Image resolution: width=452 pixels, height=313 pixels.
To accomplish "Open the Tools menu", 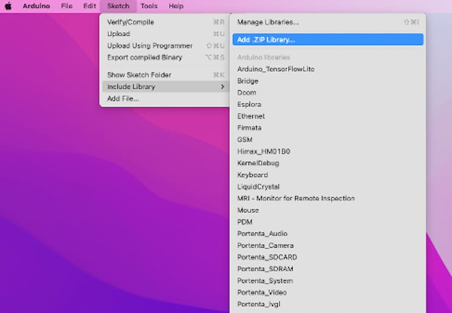I will coord(148,6).
